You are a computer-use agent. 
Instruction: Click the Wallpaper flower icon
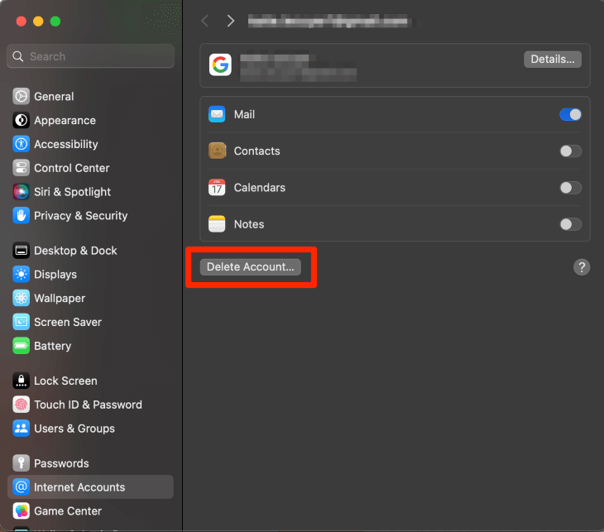(x=22, y=298)
